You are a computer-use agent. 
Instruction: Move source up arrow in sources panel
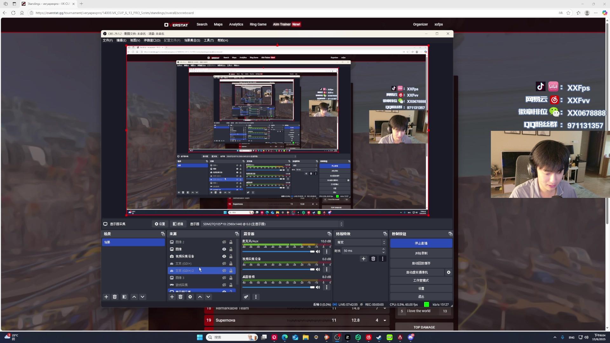200,297
